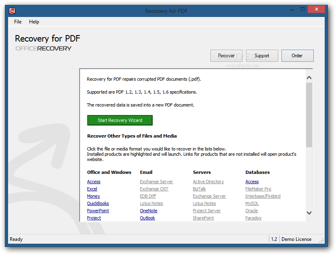Click the Demo License status text

pos(296,239)
